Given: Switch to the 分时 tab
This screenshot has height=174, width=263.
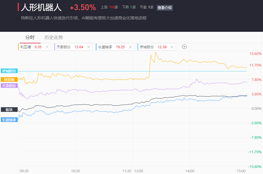Looking at the screenshot, I should click(30, 37).
